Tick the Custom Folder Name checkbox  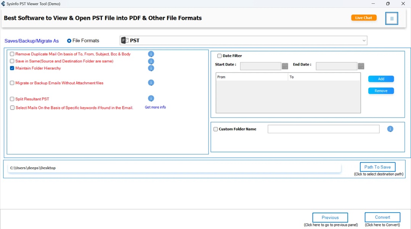pos(216,129)
